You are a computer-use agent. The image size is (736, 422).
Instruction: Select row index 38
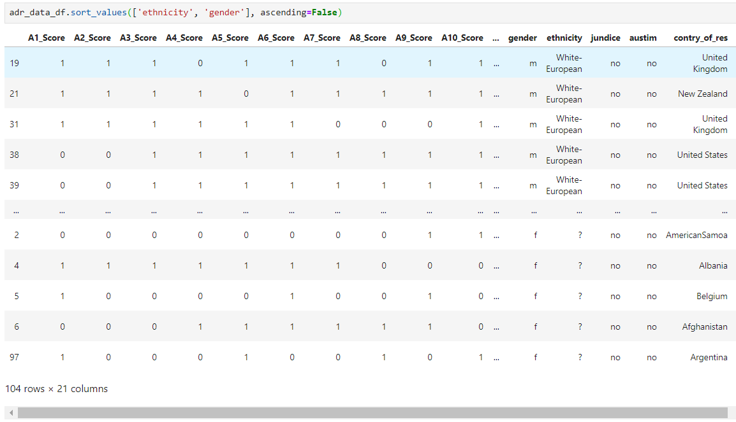point(15,155)
